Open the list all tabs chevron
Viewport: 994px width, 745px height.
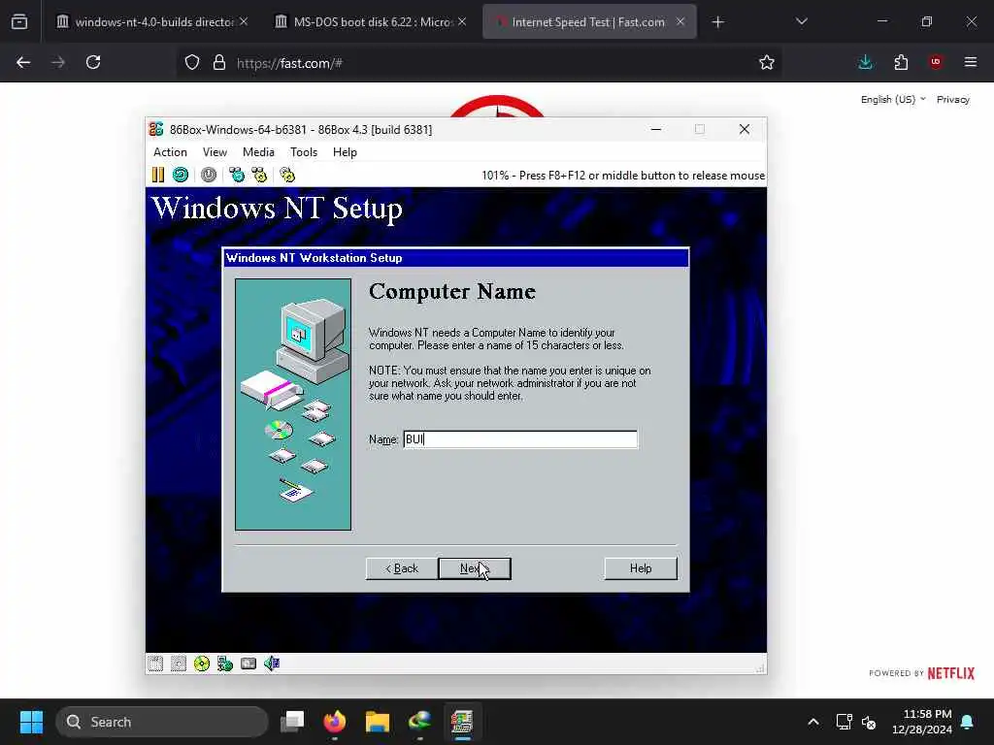coord(801,22)
